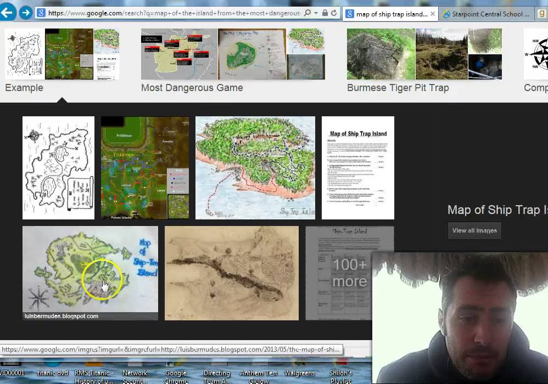Refresh the page with the reload icon
The image size is (548, 384).
point(334,13)
